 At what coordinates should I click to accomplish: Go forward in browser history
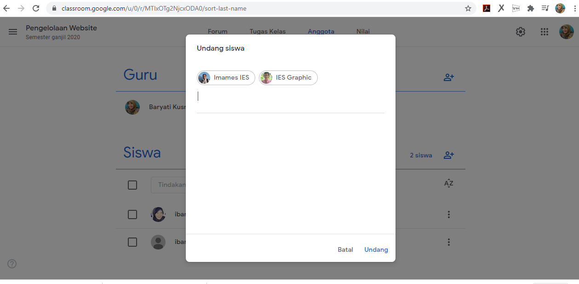tap(21, 8)
